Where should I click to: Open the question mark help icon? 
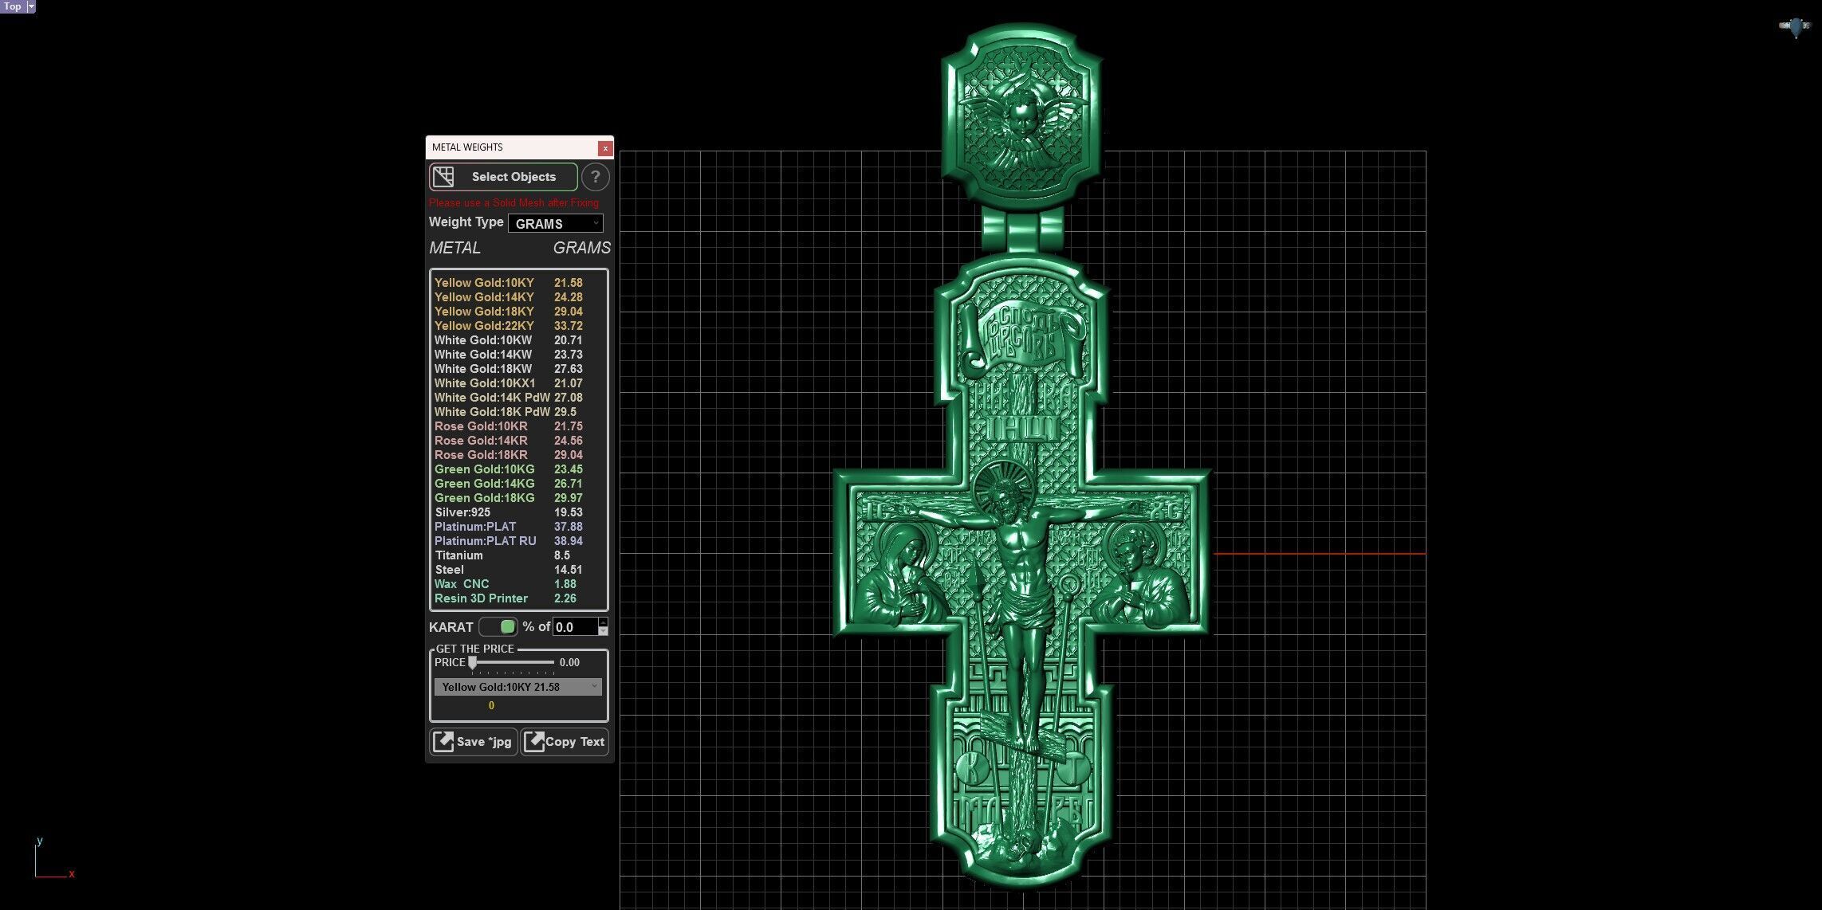click(x=595, y=177)
